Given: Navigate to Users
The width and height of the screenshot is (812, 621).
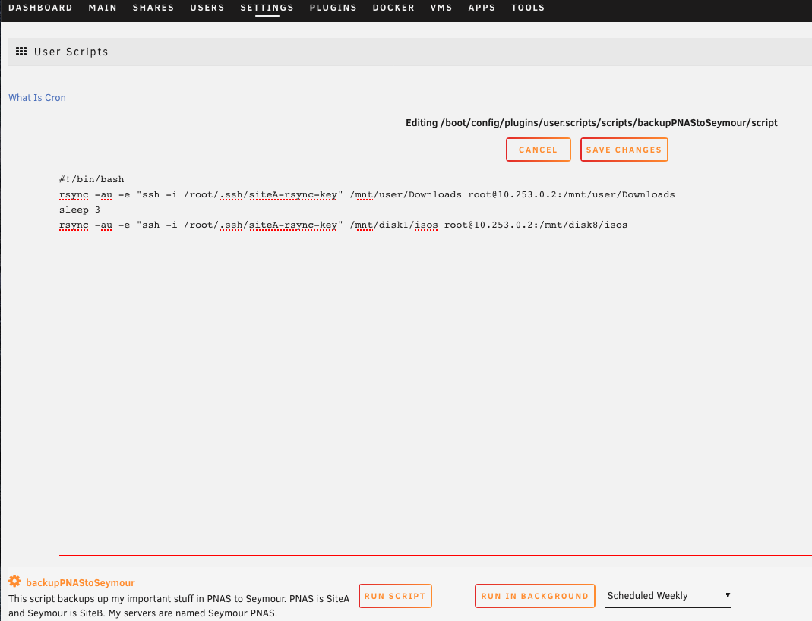Looking at the screenshot, I should [x=207, y=8].
